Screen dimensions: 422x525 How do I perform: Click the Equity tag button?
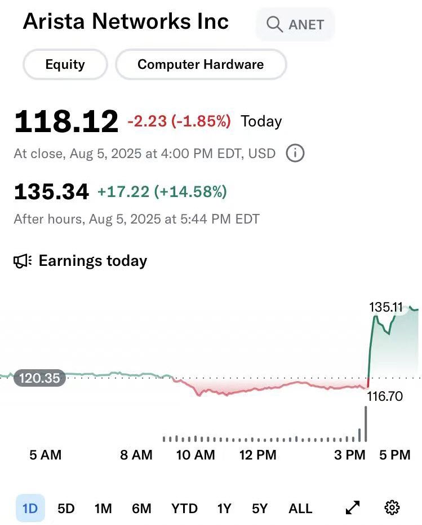click(65, 64)
